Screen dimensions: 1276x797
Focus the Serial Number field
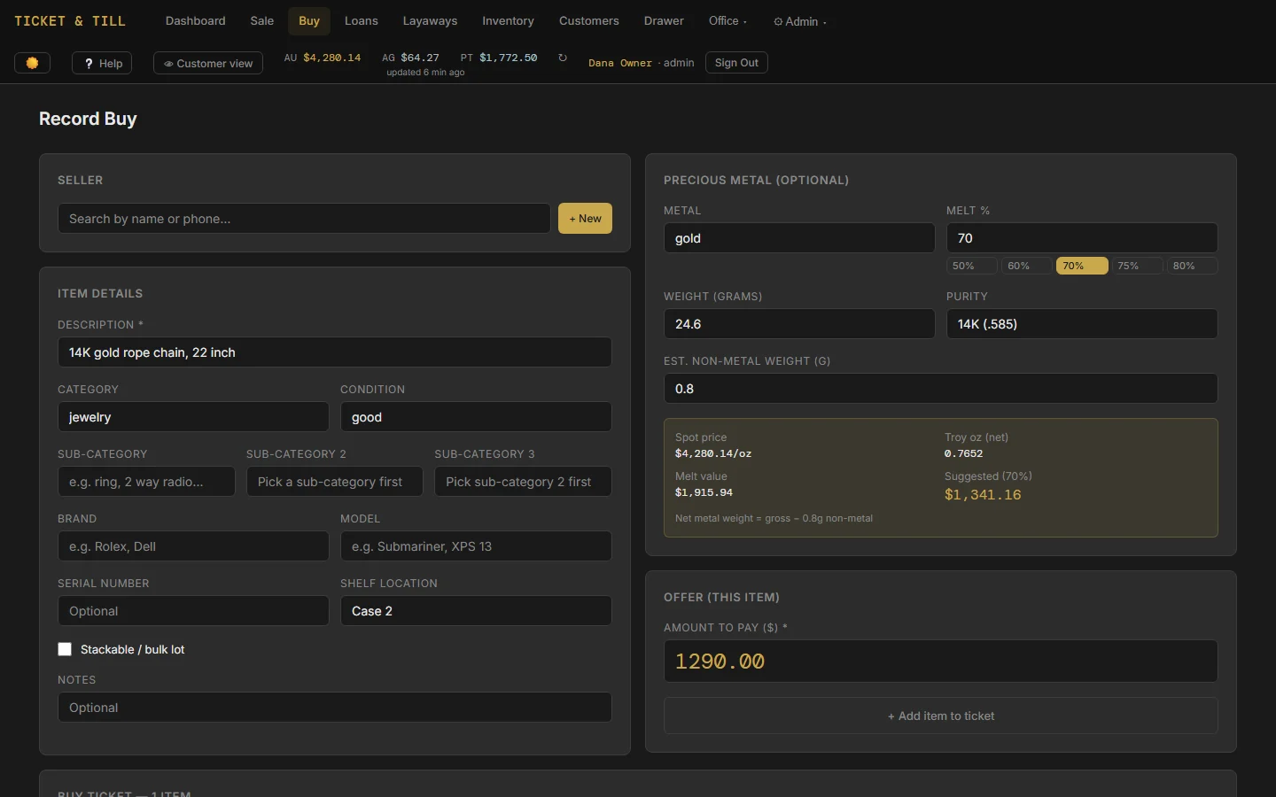click(x=193, y=611)
